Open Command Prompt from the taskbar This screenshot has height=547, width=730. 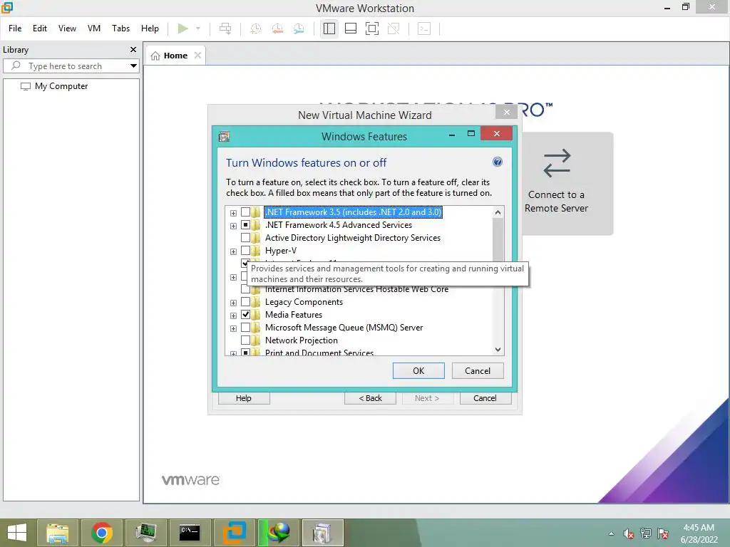click(190, 533)
